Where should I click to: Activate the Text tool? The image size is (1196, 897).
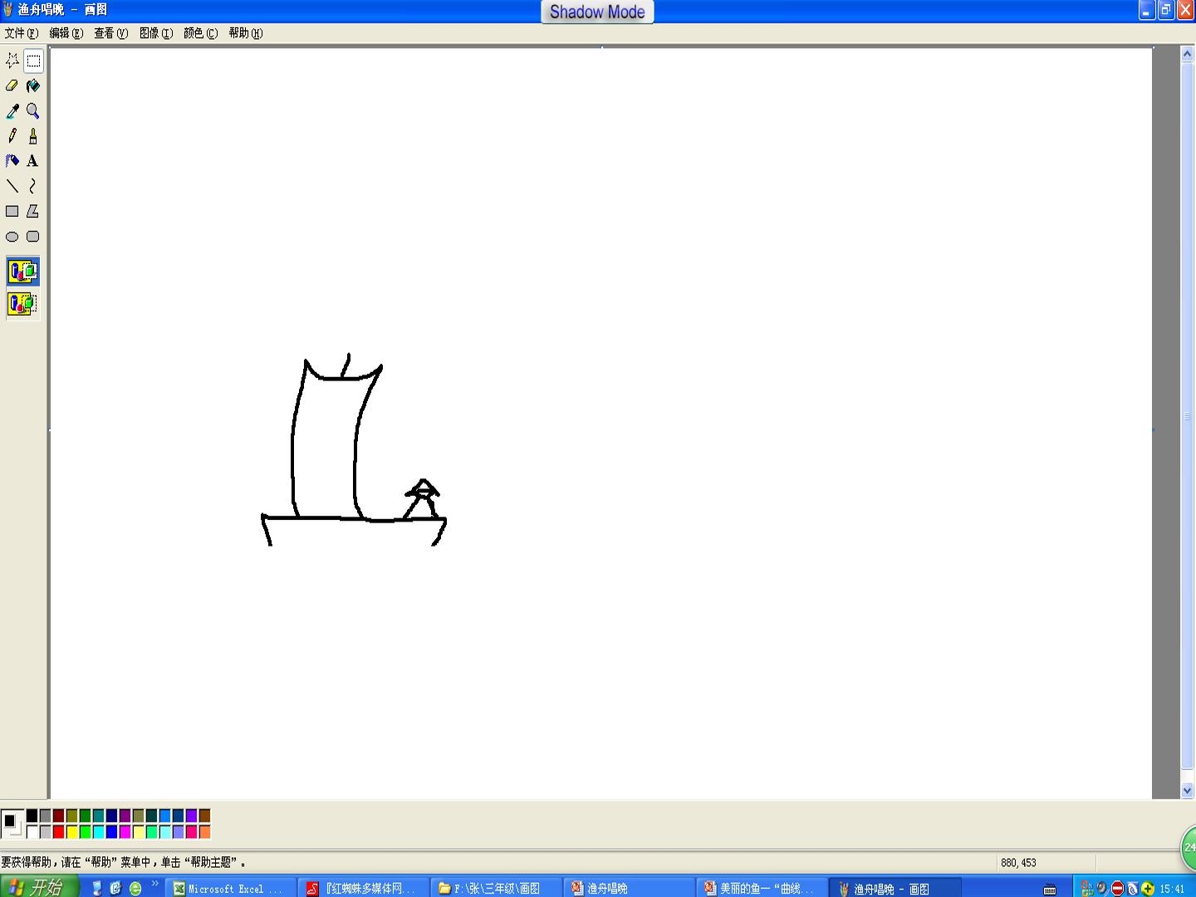[33, 161]
